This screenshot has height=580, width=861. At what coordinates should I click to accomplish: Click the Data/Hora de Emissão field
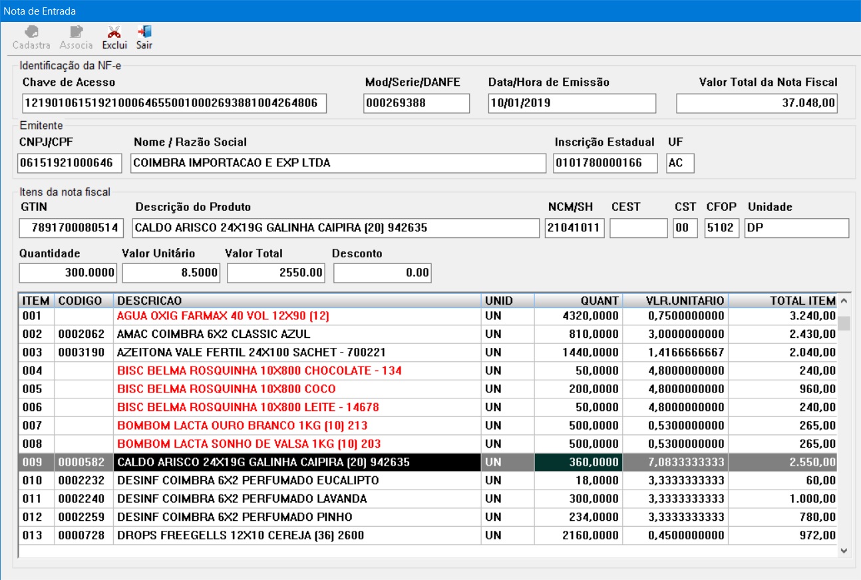(572, 104)
